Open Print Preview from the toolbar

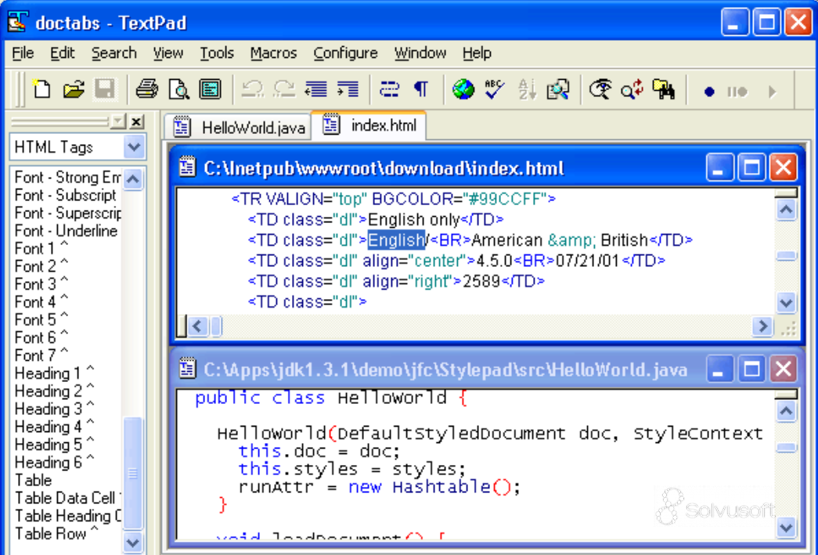(x=179, y=90)
